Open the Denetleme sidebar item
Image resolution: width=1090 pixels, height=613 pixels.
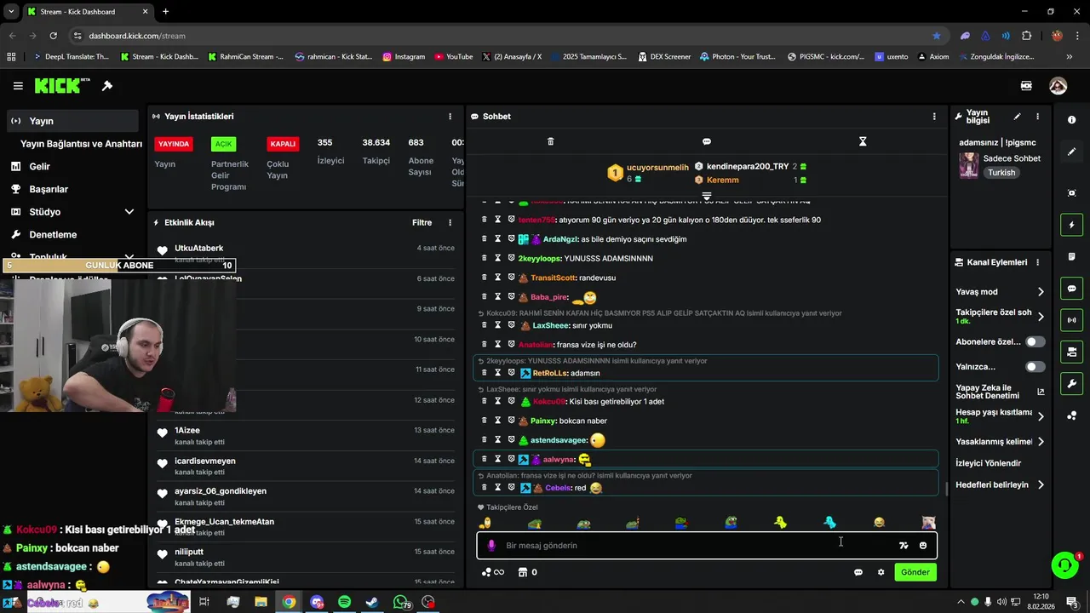pyautogui.click(x=72, y=234)
